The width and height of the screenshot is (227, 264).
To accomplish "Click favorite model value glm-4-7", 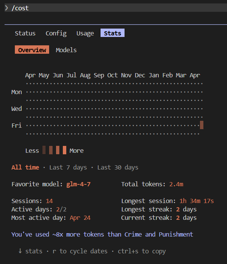I will pos(78,184).
